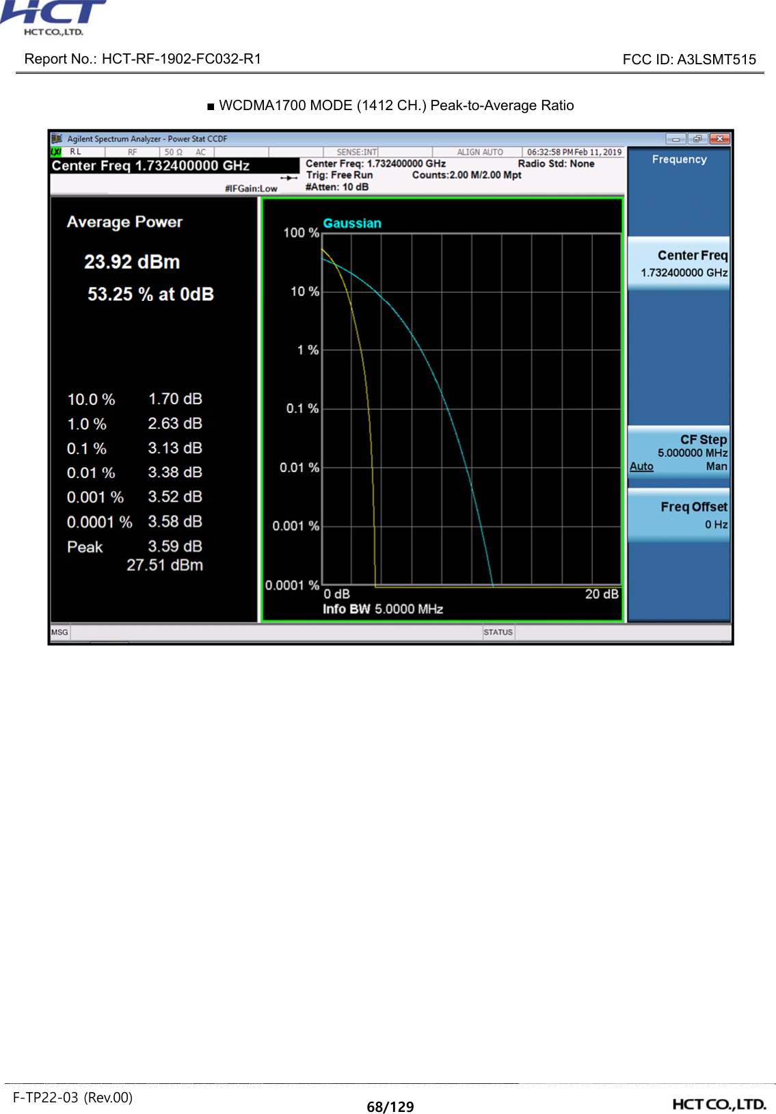Screen dimensions: 776x1114
Task: Click the STATUS bar label
Action: 498,633
